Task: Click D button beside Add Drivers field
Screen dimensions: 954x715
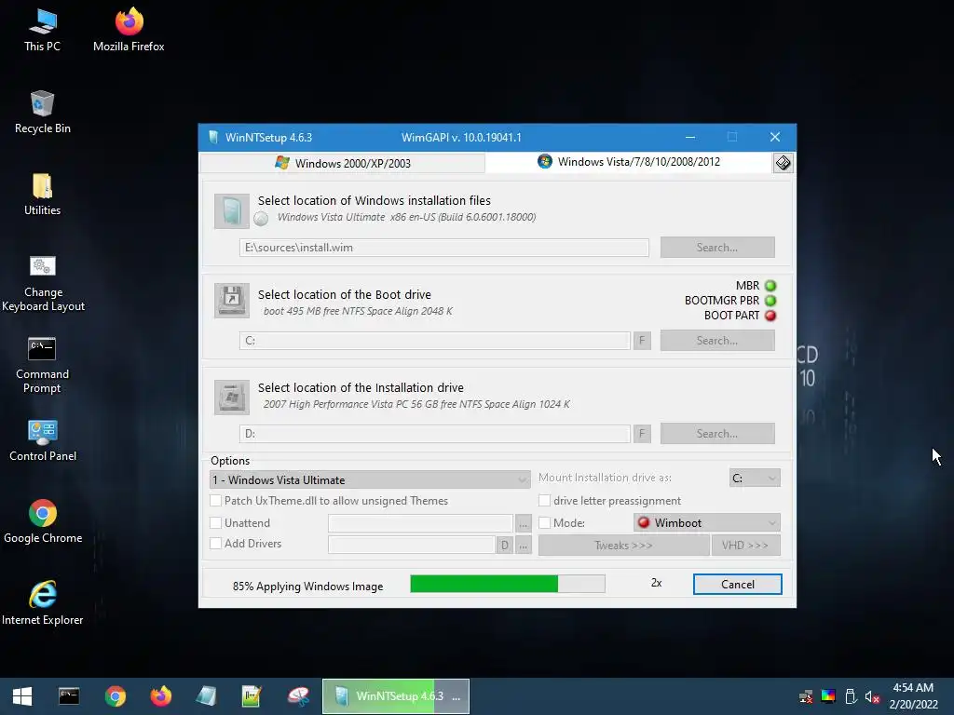Action: coord(504,546)
